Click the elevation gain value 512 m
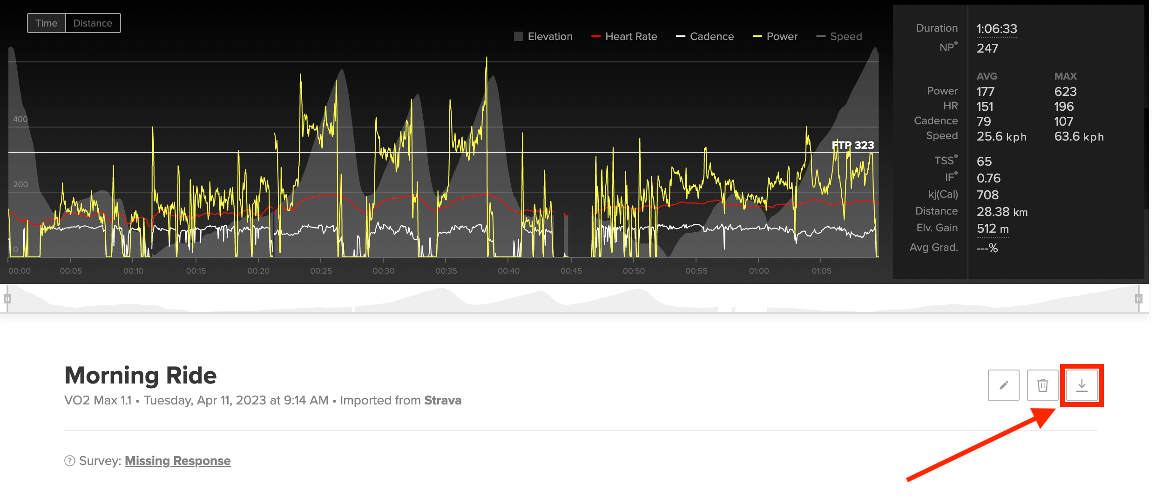 tap(993, 229)
